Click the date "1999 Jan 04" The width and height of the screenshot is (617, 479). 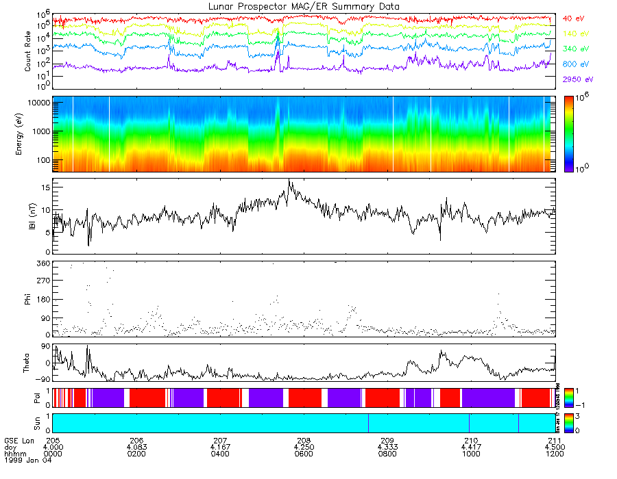click(x=28, y=461)
